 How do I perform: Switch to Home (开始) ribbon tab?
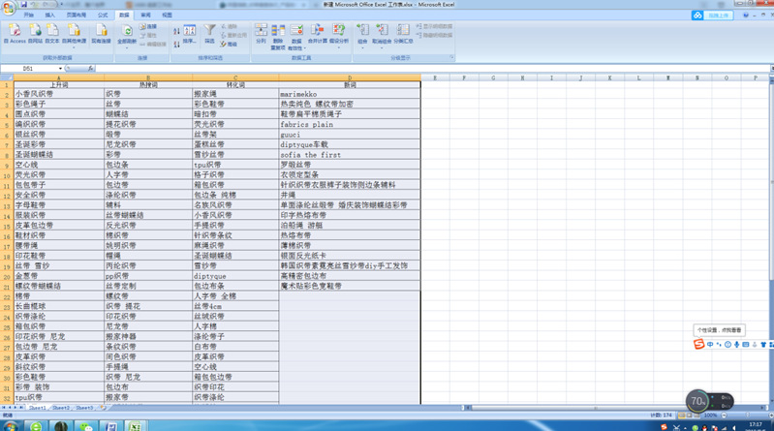29,15
